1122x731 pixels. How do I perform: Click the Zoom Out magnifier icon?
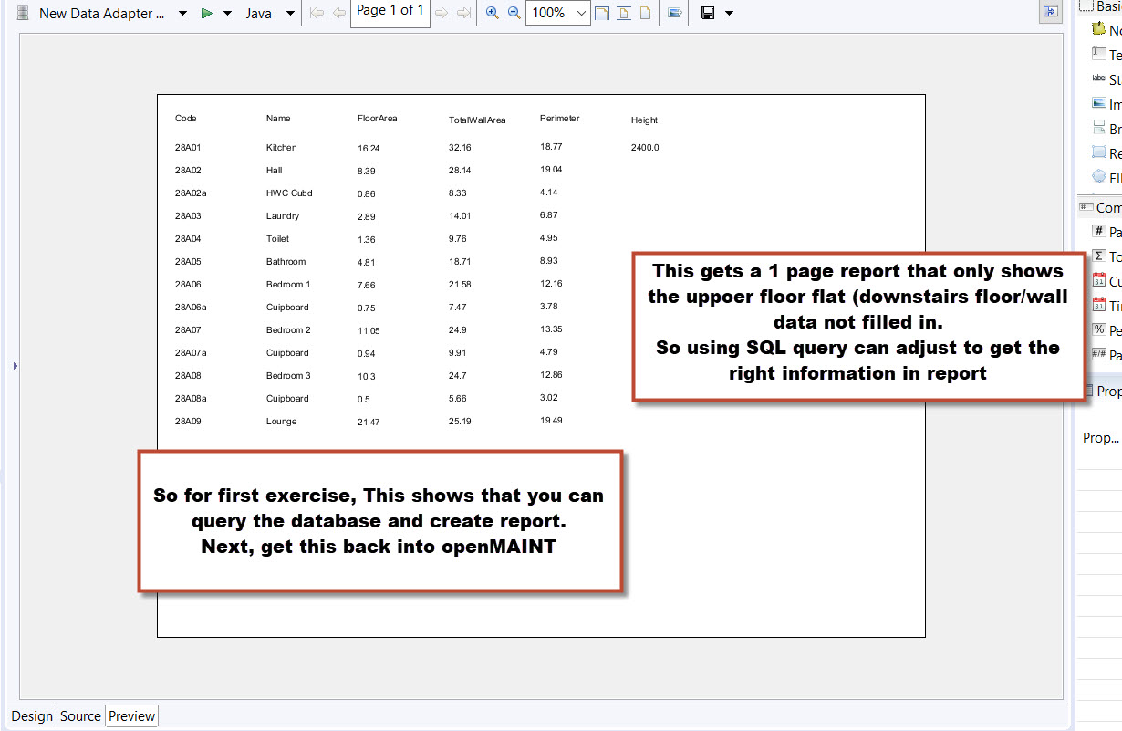click(x=514, y=13)
